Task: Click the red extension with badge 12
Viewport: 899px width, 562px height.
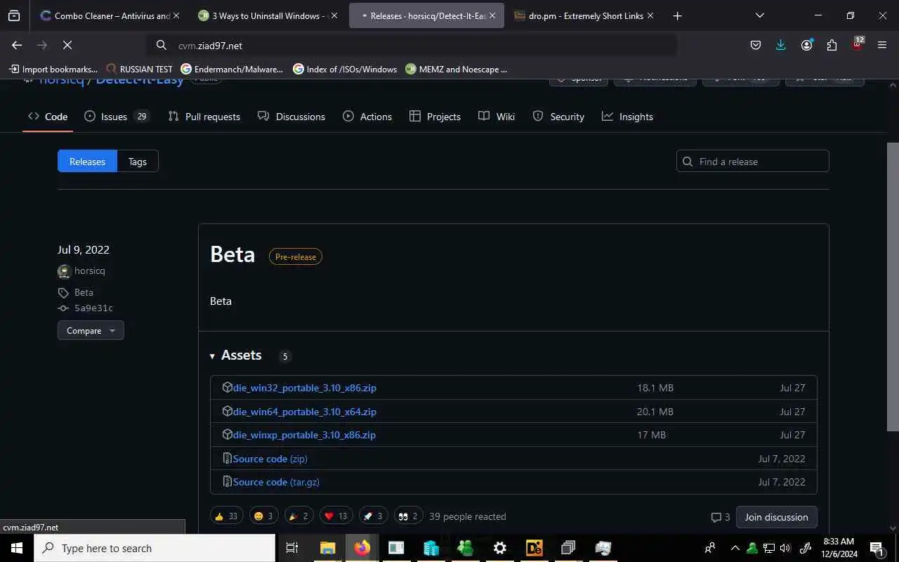Action: [x=857, y=44]
